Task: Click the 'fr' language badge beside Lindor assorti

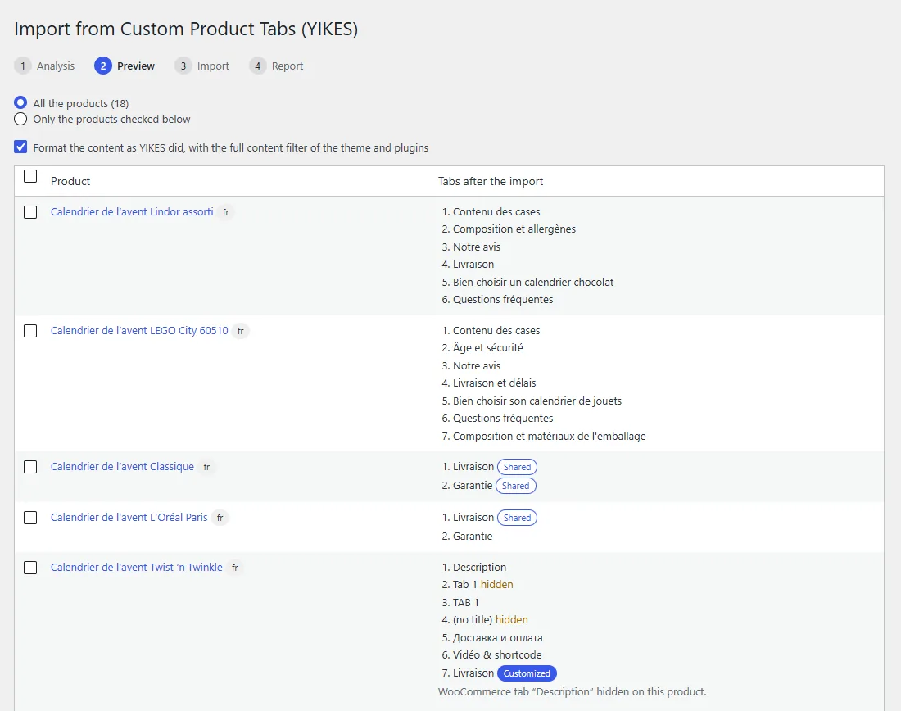Action: point(226,212)
